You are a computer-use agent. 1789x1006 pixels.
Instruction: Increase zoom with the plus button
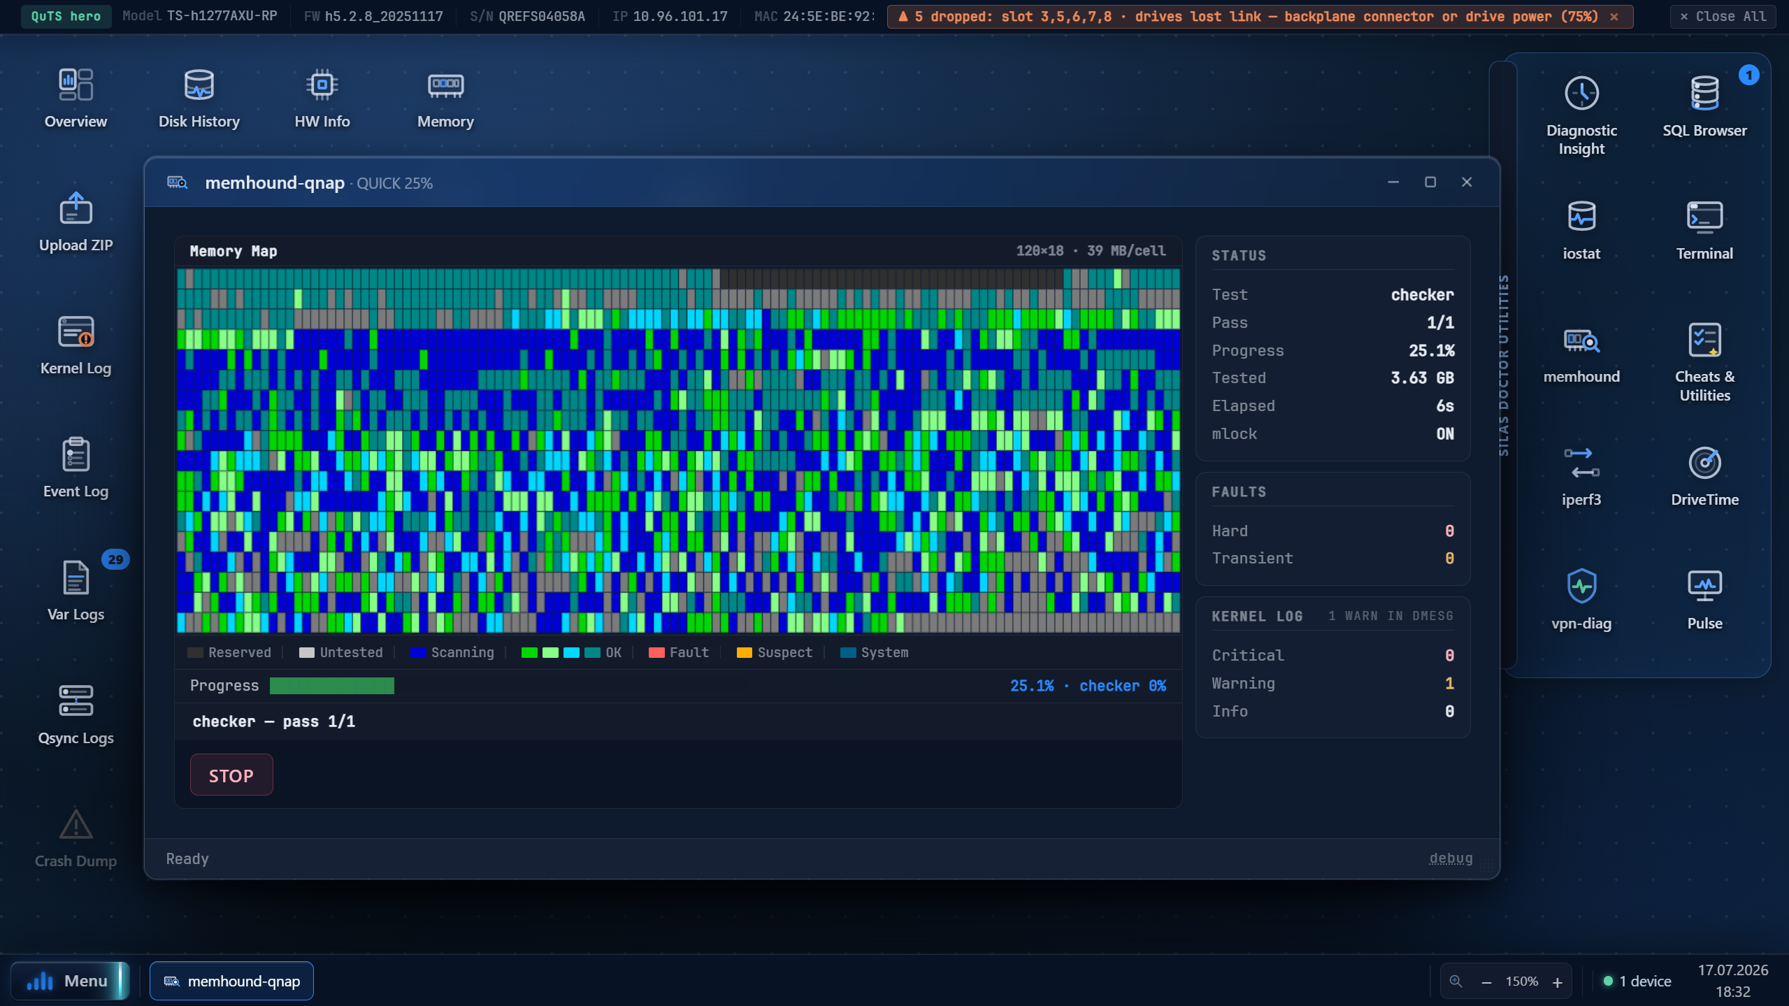pyautogui.click(x=1558, y=982)
